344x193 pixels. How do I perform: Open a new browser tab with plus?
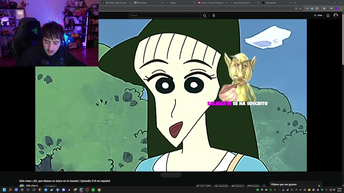[295, 3]
